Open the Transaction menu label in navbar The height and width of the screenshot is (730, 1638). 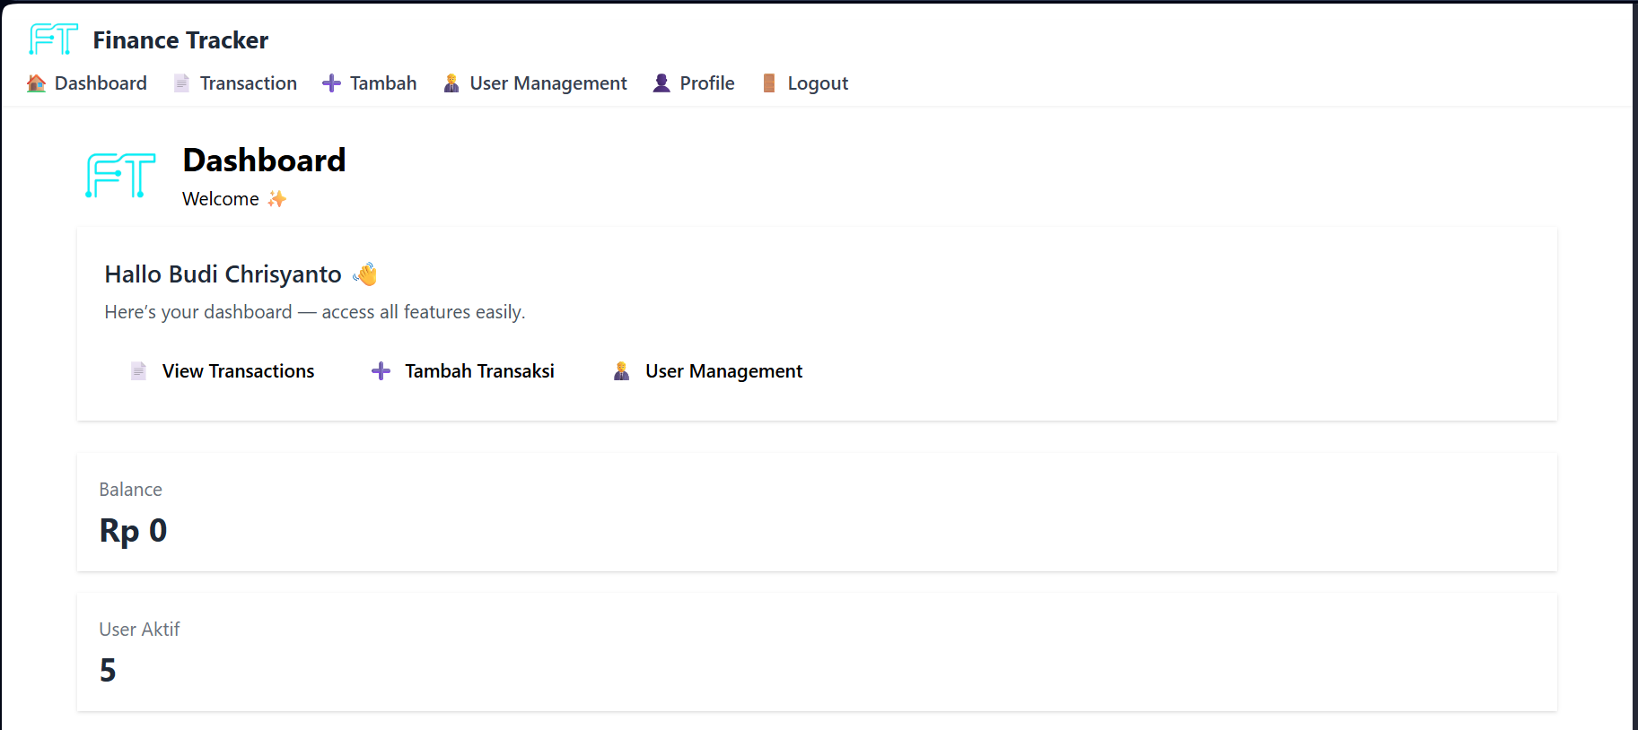(x=248, y=83)
